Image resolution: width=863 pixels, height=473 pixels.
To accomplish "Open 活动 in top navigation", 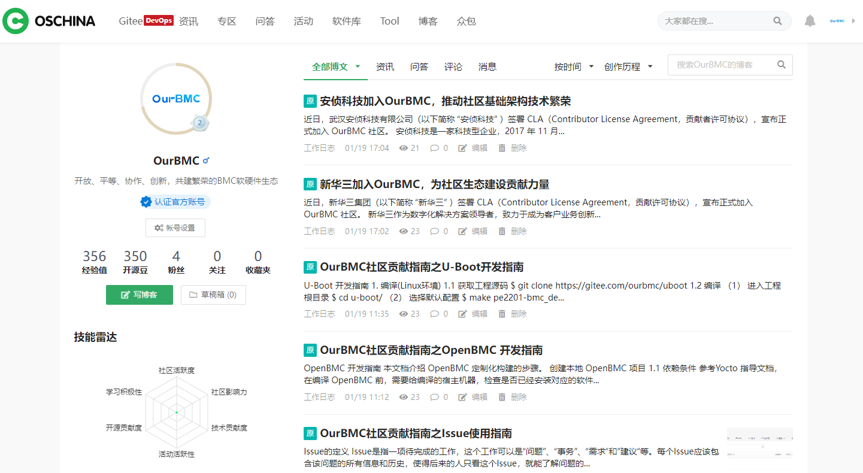I will 304,21.
